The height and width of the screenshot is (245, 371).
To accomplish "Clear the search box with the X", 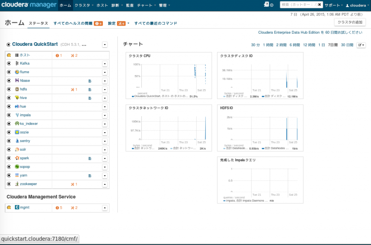I will coord(320,5).
